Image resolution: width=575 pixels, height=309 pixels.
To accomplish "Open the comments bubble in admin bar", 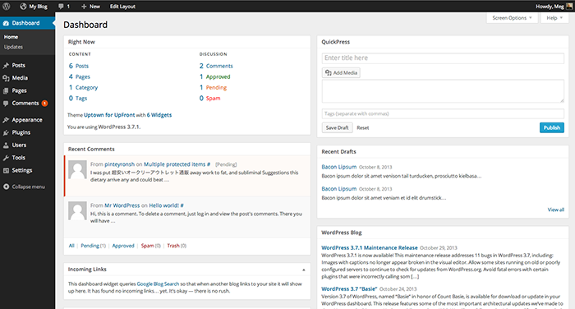I will (x=64, y=7).
